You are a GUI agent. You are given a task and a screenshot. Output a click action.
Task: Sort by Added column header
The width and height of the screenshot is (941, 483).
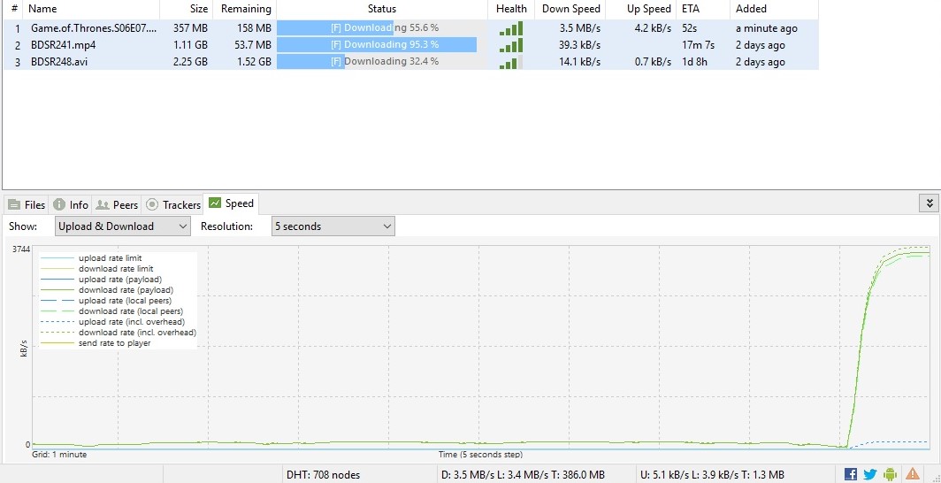(774, 9)
